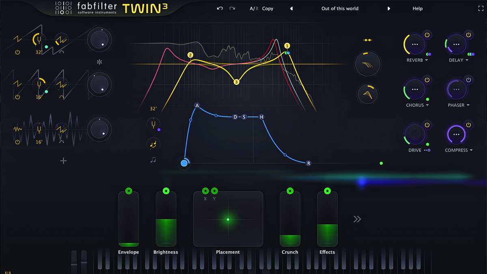Click the Brightness slider modulation source button

pos(166,191)
